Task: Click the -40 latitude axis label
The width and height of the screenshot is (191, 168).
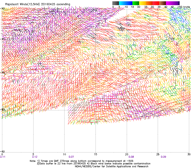Action: point(3,9)
